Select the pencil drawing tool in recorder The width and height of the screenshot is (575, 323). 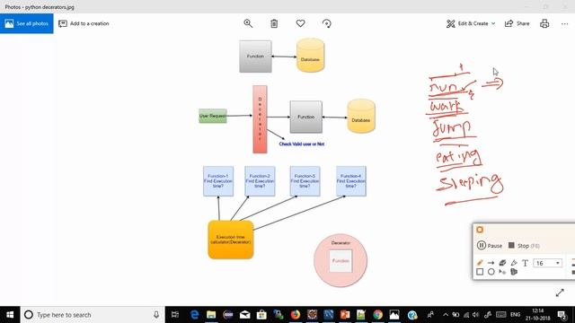(480, 263)
